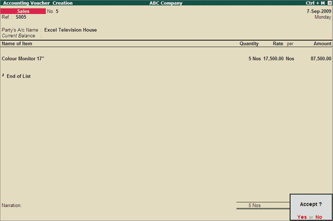Select Yes in the Accept prompt

pos(302,217)
